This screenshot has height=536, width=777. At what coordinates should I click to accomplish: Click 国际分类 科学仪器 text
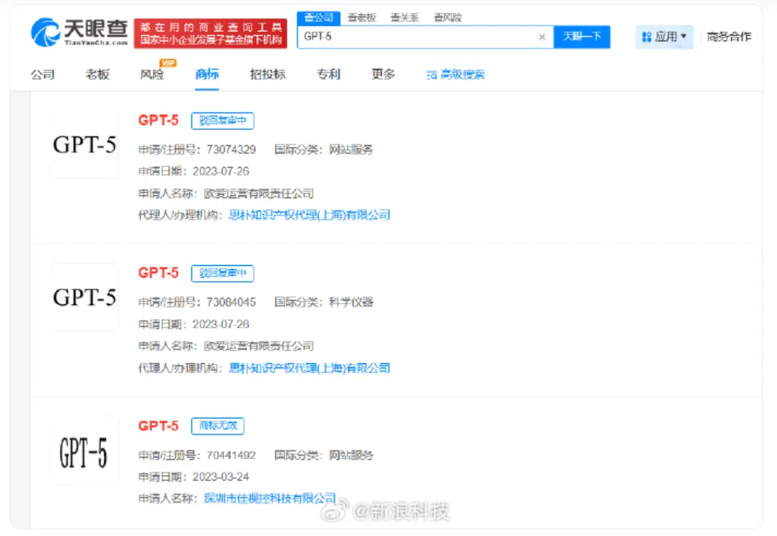tap(324, 302)
